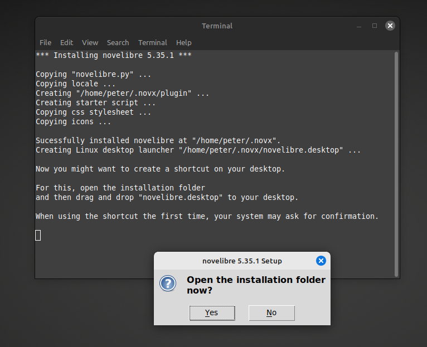Click 'Sucessfully installed novelibre' line
The width and height of the screenshot is (427, 347).
tap(158, 140)
